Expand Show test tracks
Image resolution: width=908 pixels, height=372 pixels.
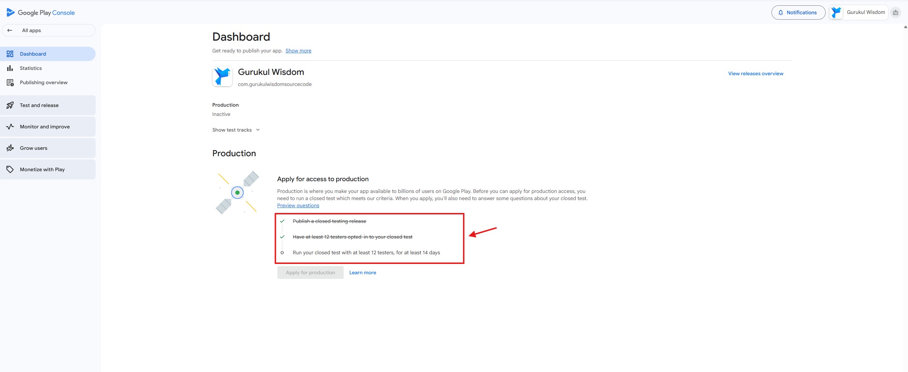pyautogui.click(x=236, y=130)
